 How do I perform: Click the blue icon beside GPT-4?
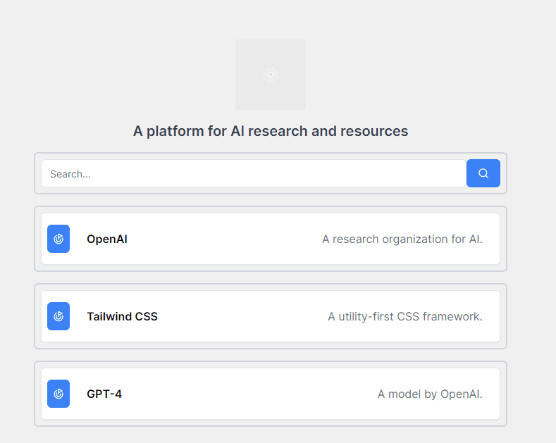(58, 394)
